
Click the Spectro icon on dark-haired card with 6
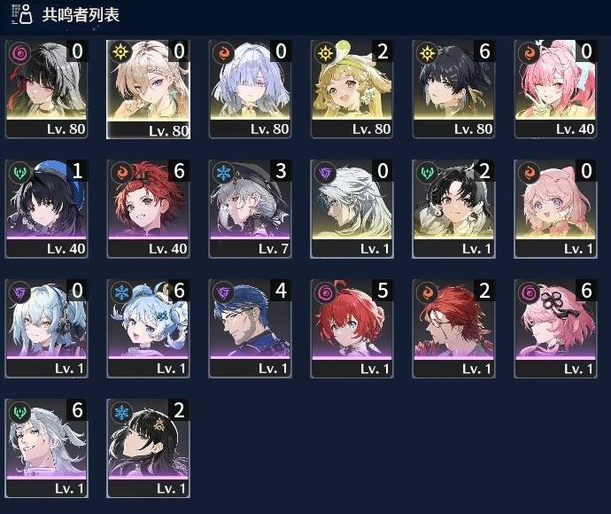pyautogui.click(x=427, y=53)
